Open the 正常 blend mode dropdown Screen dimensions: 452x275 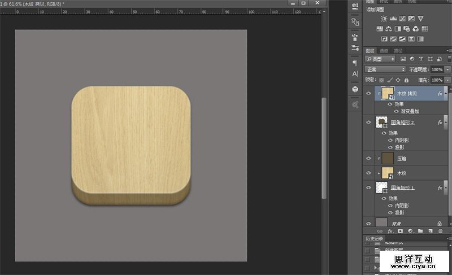point(385,69)
